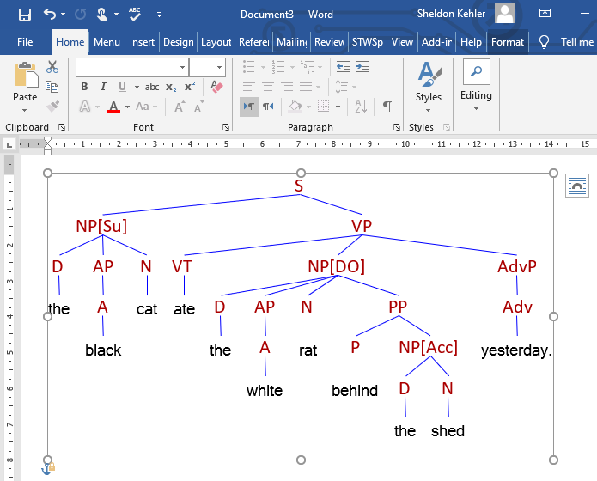Open the Editing group button
This screenshot has height=481, width=597.
(476, 86)
